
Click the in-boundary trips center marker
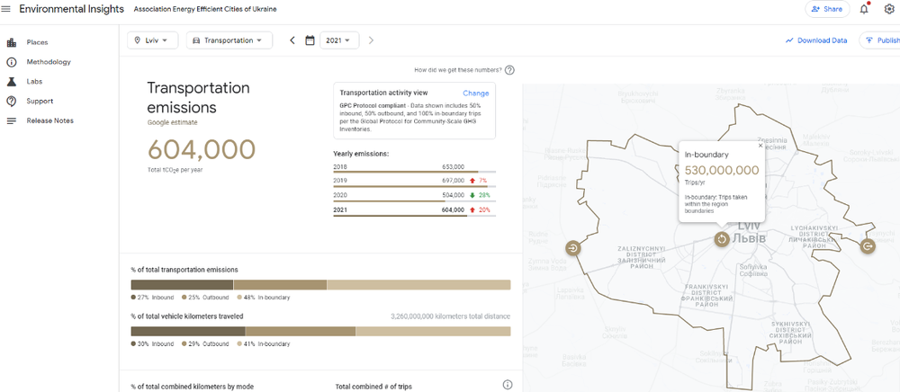coord(721,239)
